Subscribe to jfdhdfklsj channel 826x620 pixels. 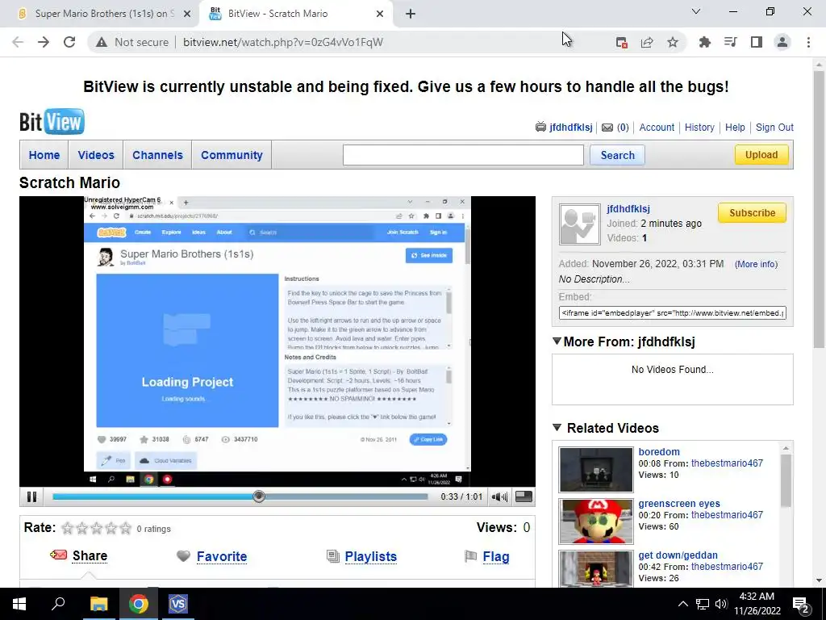coord(752,213)
